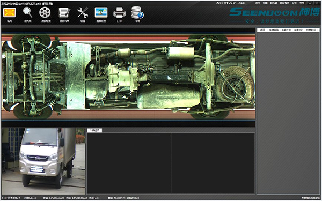Open settings with wrench and screwdriver icon
The width and height of the screenshot is (322, 201).
click(x=83, y=13)
